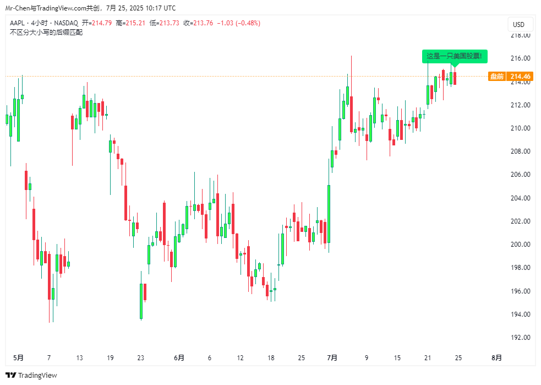The height and width of the screenshot is (385, 541).
Task: Click the high value 215.21
Action: pyautogui.click(x=135, y=23)
